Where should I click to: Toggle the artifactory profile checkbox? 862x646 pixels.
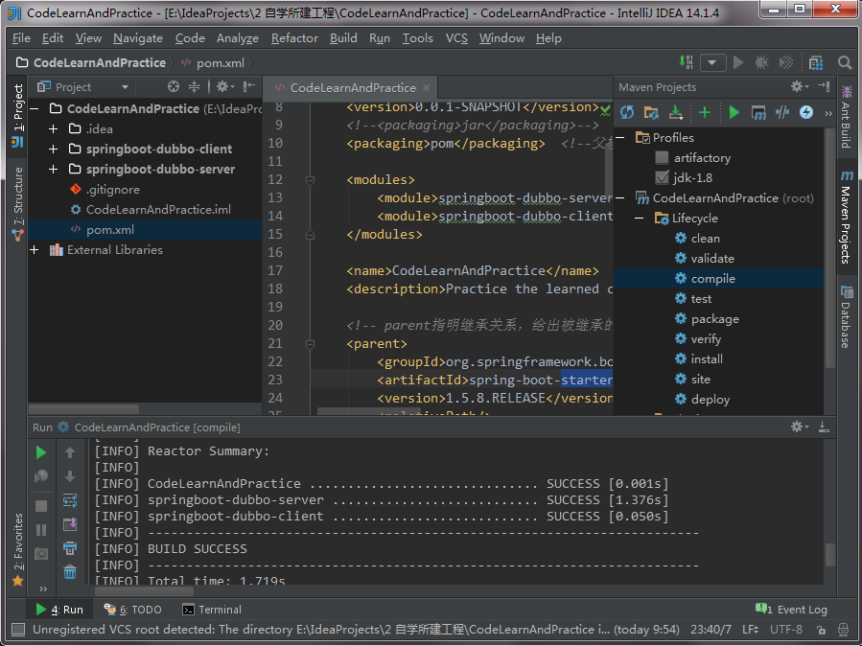(662, 157)
